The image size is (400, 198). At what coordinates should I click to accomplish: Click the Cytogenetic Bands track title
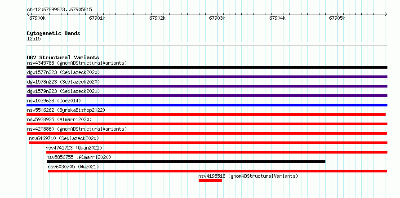[53, 33]
